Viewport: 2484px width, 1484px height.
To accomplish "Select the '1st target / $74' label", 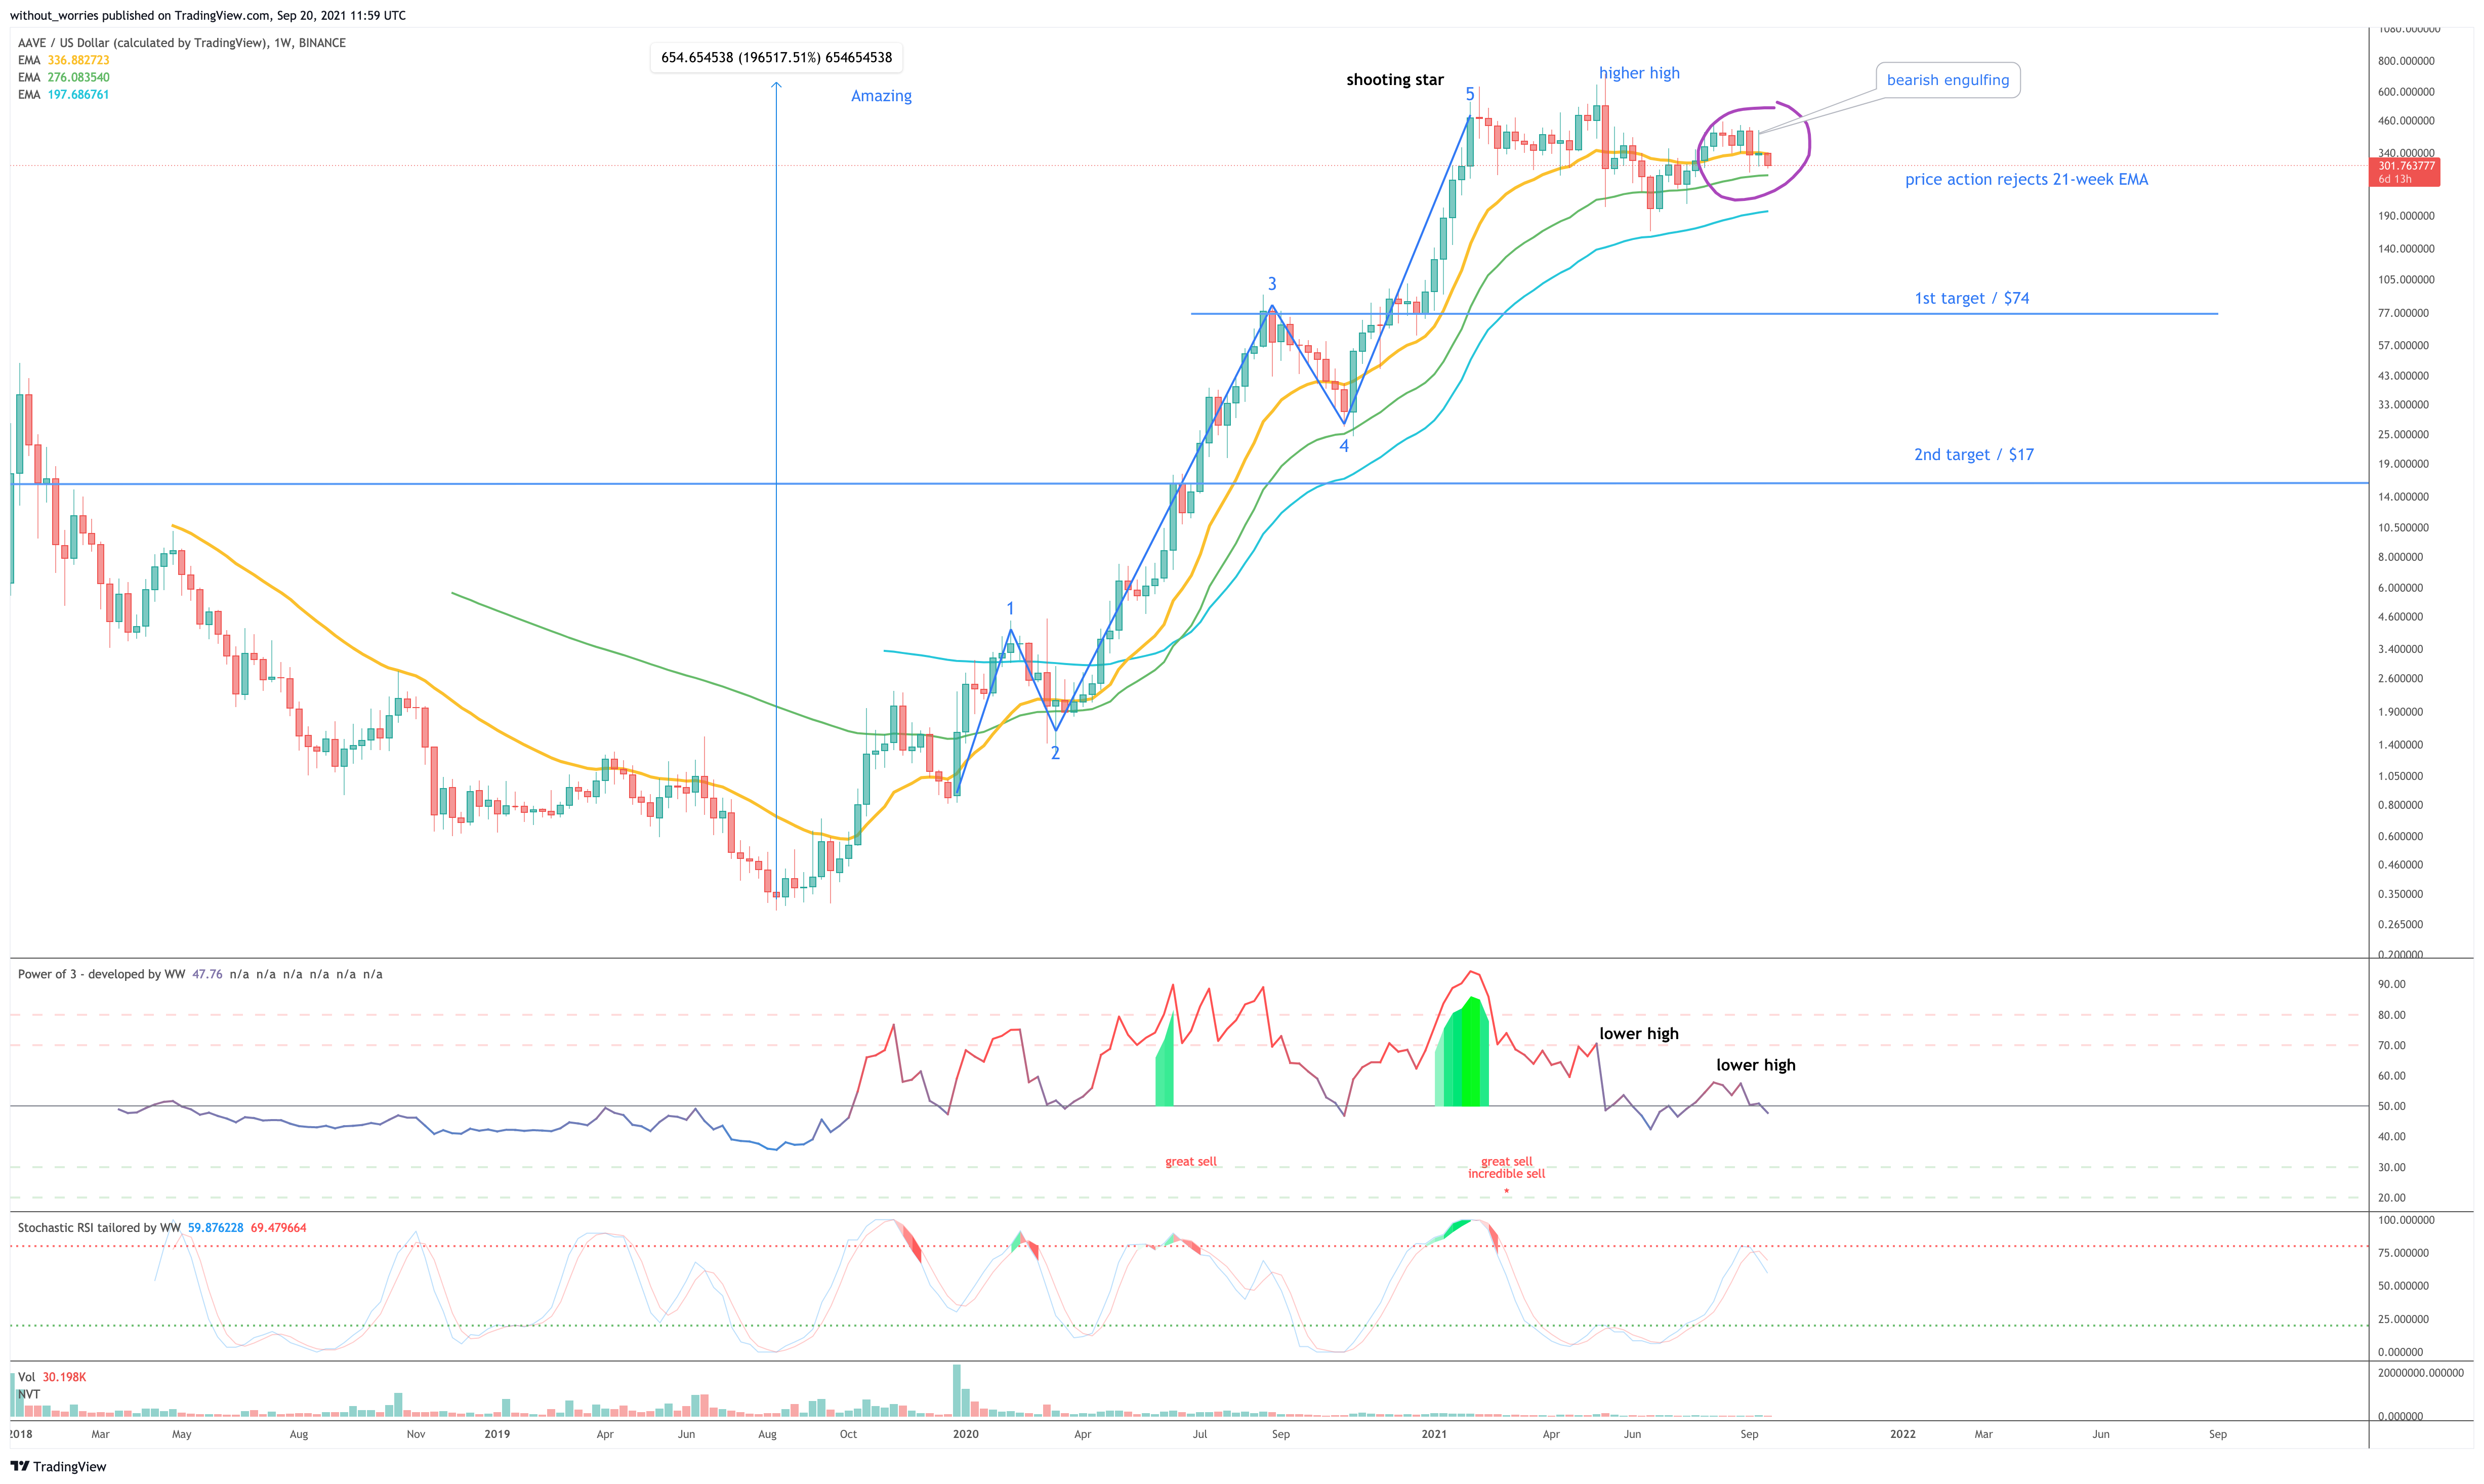I will click(x=1971, y=298).
